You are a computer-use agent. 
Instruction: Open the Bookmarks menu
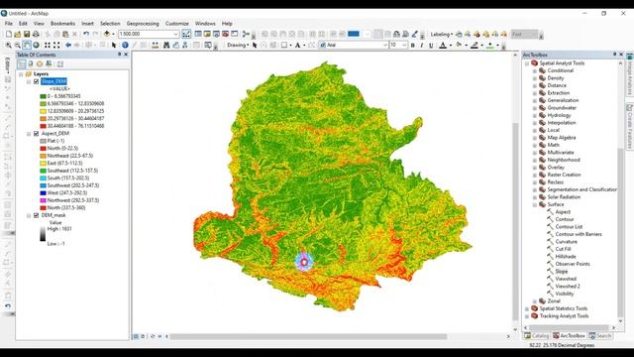pyautogui.click(x=62, y=24)
